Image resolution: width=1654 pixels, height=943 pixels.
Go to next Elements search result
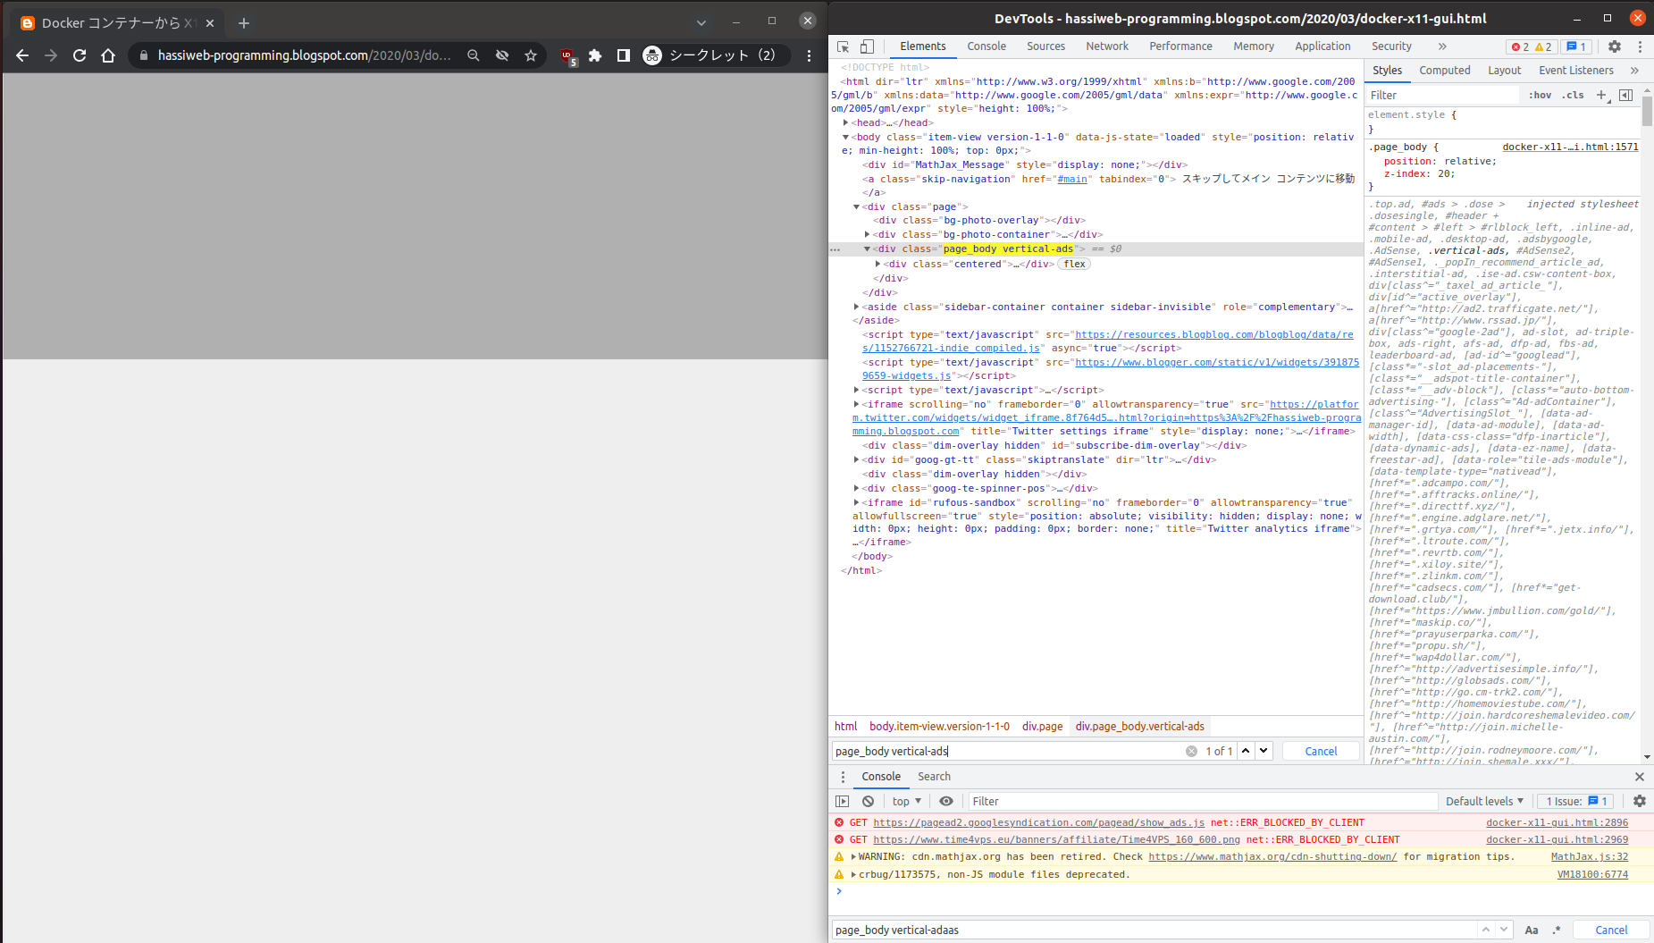(1264, 751)
